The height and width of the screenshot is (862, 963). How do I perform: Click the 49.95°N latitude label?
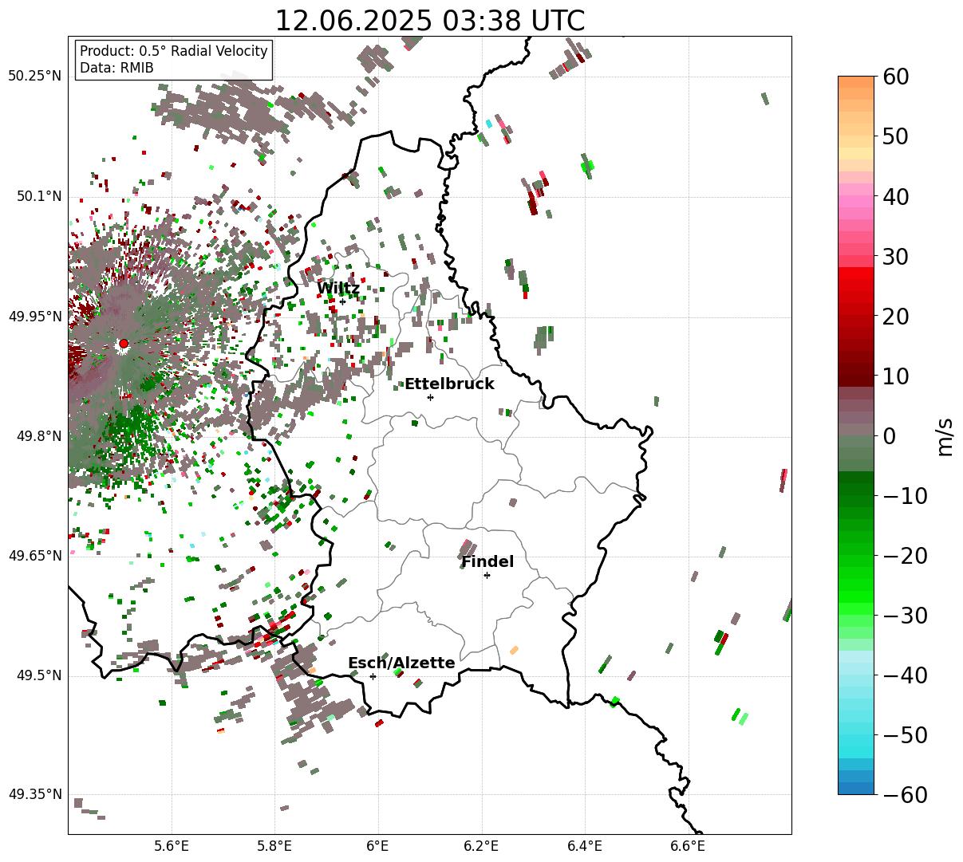pos(34,317)
